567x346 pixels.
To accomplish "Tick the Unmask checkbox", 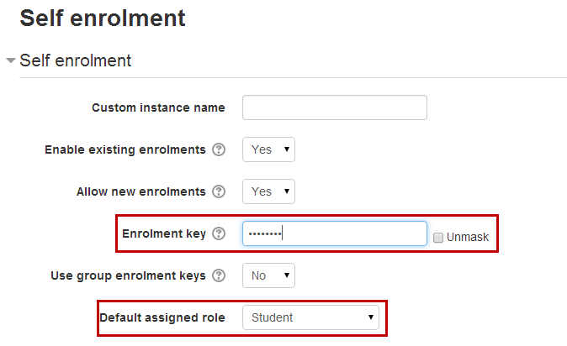I will [438, 238].
